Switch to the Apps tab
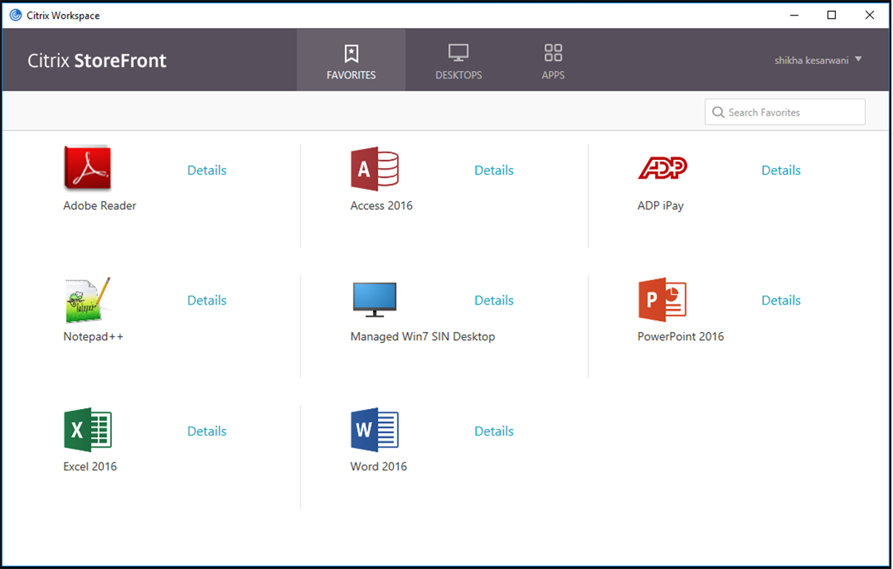893x569 pixels. tap(553, 61)
